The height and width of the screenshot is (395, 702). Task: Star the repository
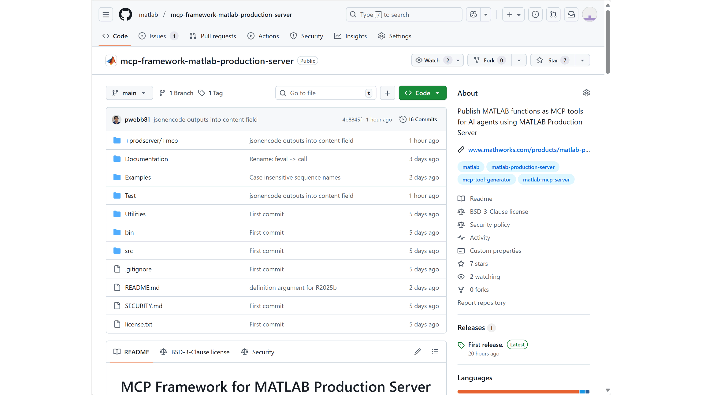pyautogui.click(x=552, y=60)
